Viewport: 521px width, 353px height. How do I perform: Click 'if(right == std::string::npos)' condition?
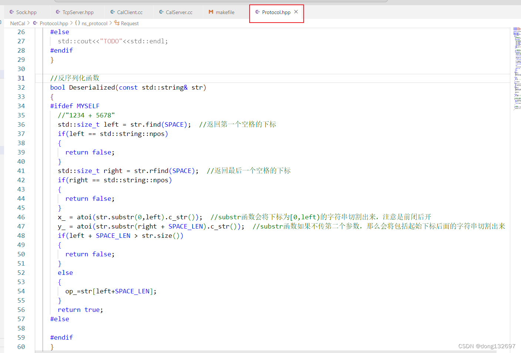pos(115,180)
